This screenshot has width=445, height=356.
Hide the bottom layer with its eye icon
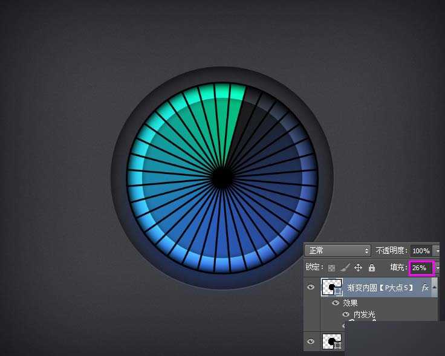[x=311, y=342]
